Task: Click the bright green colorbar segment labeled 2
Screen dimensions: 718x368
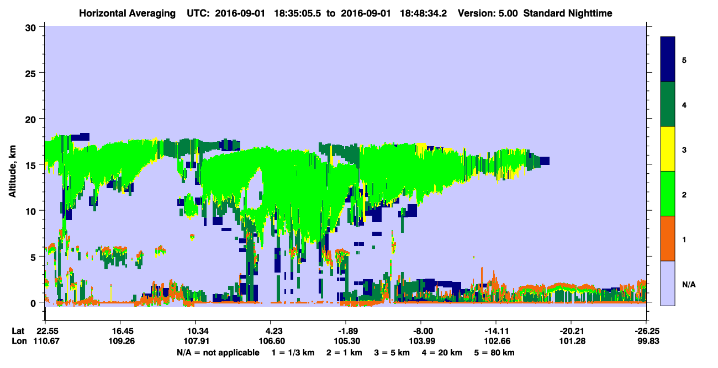Action: click(x=668, y=194)
